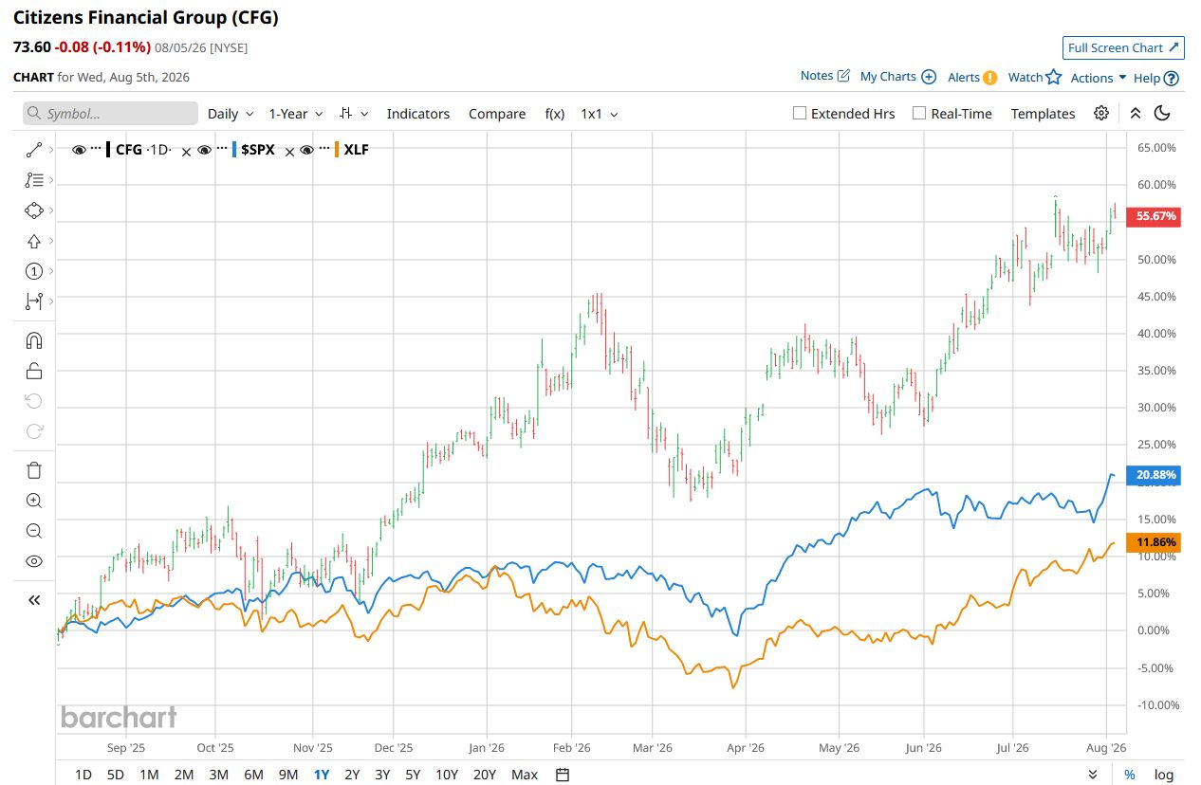The width and height of the screenshot is (1201, 785).
Task: Collapse chart header with double chevron up
Action: [x=1136, y=113]
